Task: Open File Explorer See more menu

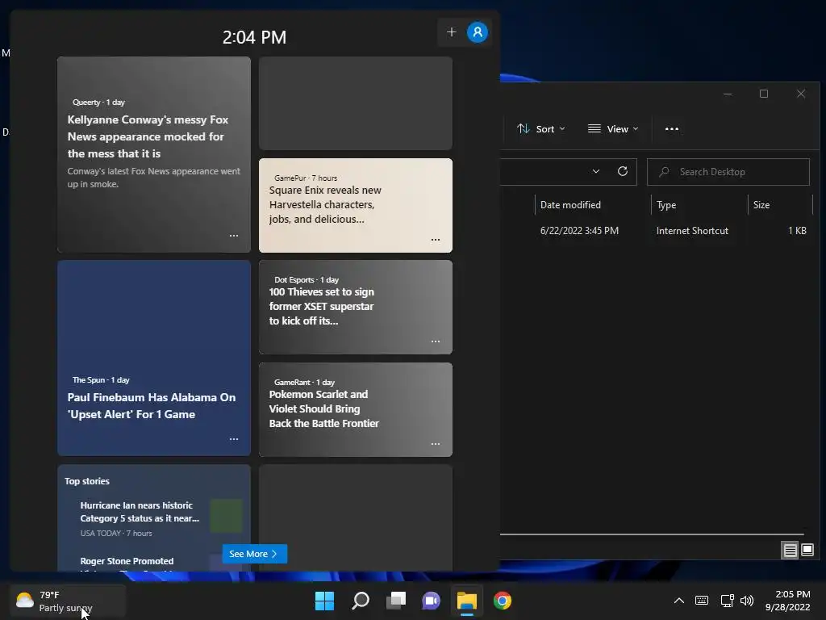Action: point(672,129)
